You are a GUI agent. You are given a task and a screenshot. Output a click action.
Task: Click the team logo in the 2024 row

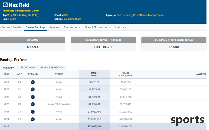click(x=33, y=119)
